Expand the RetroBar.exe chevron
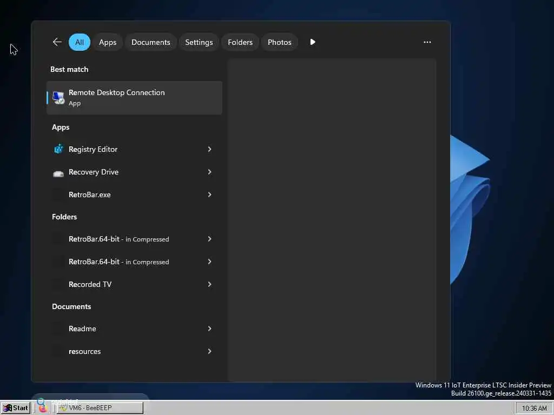554x415 pixels. click(209, 195)
